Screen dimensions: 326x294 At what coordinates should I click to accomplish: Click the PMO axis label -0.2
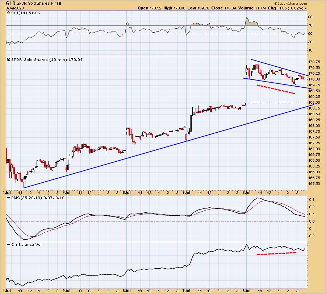311,236
